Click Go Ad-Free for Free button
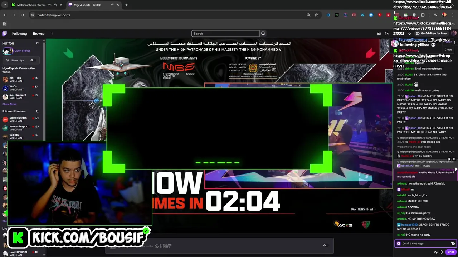The width and height of the screenshot is (458, 257). pos(431,34)
